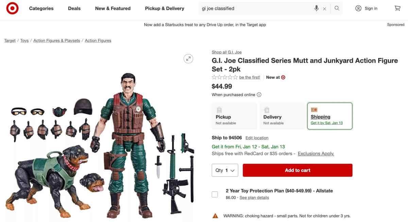Click the Add to cart button
This screenshot has width=408, height=222.
coord(297,170)
